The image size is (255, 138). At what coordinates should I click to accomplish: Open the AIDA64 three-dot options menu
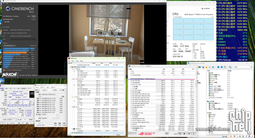(x=251, y=67)
